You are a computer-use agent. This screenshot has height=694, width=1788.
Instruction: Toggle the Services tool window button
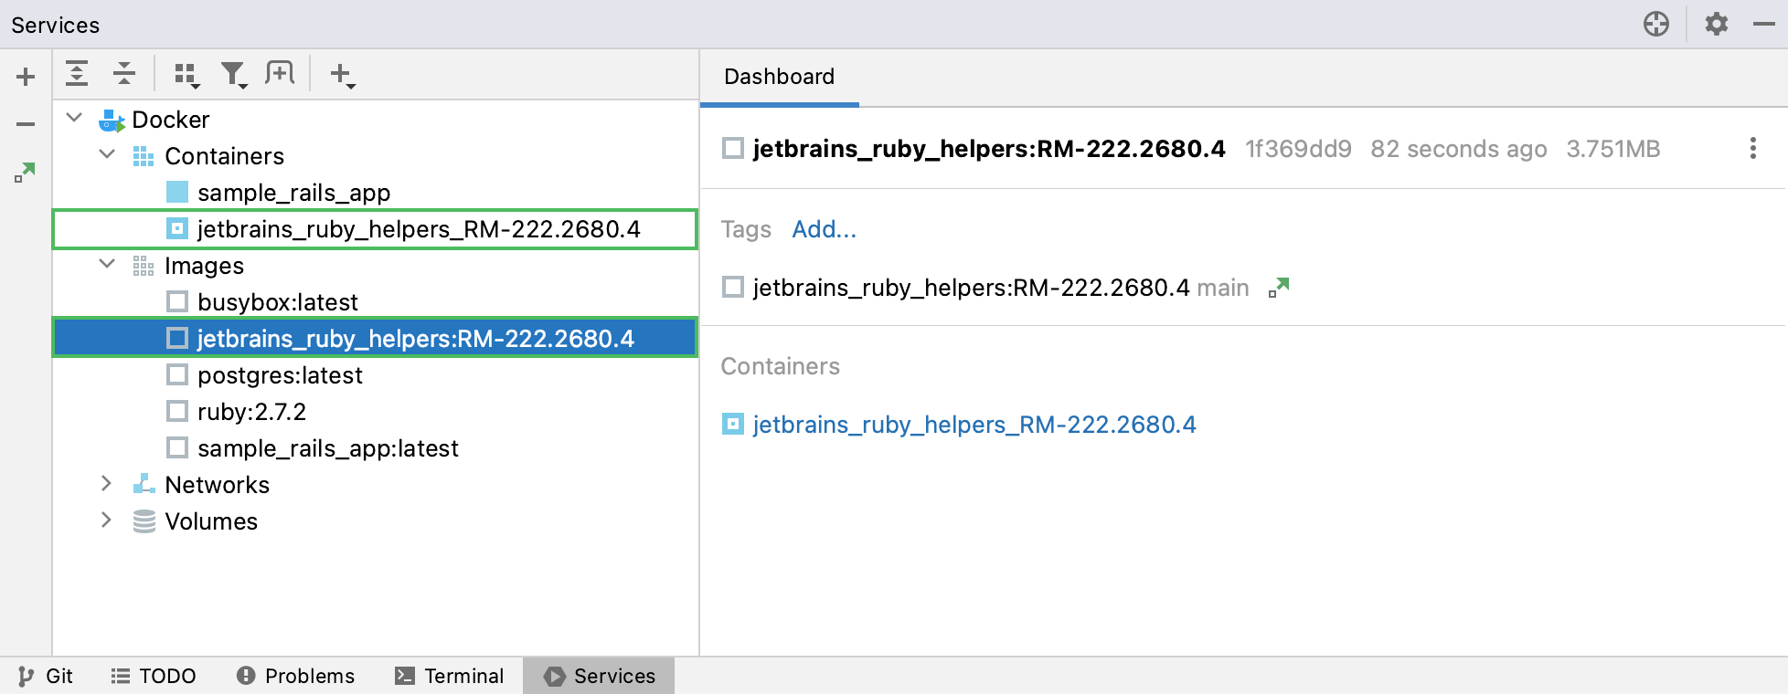pyautogui.click(x=599, y=676)
